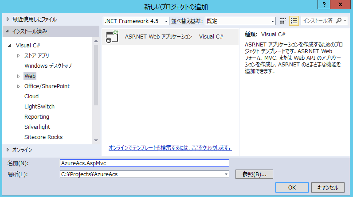Click the tree scrollbar down arrow

96,140
